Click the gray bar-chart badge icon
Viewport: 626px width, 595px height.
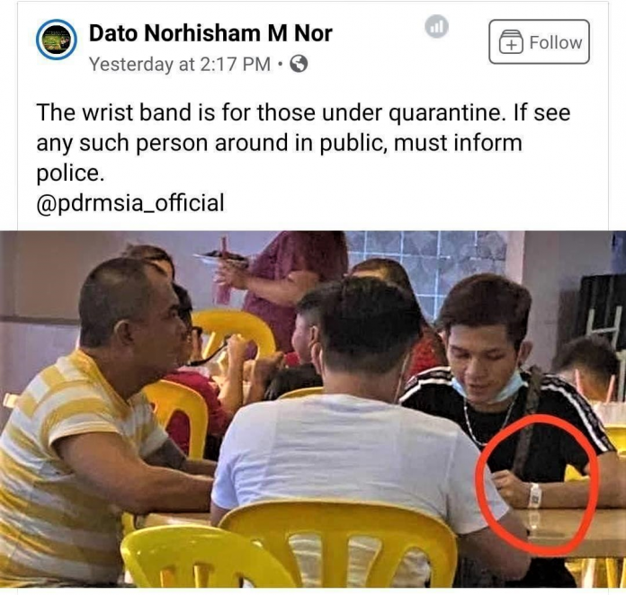click(437, 27)
